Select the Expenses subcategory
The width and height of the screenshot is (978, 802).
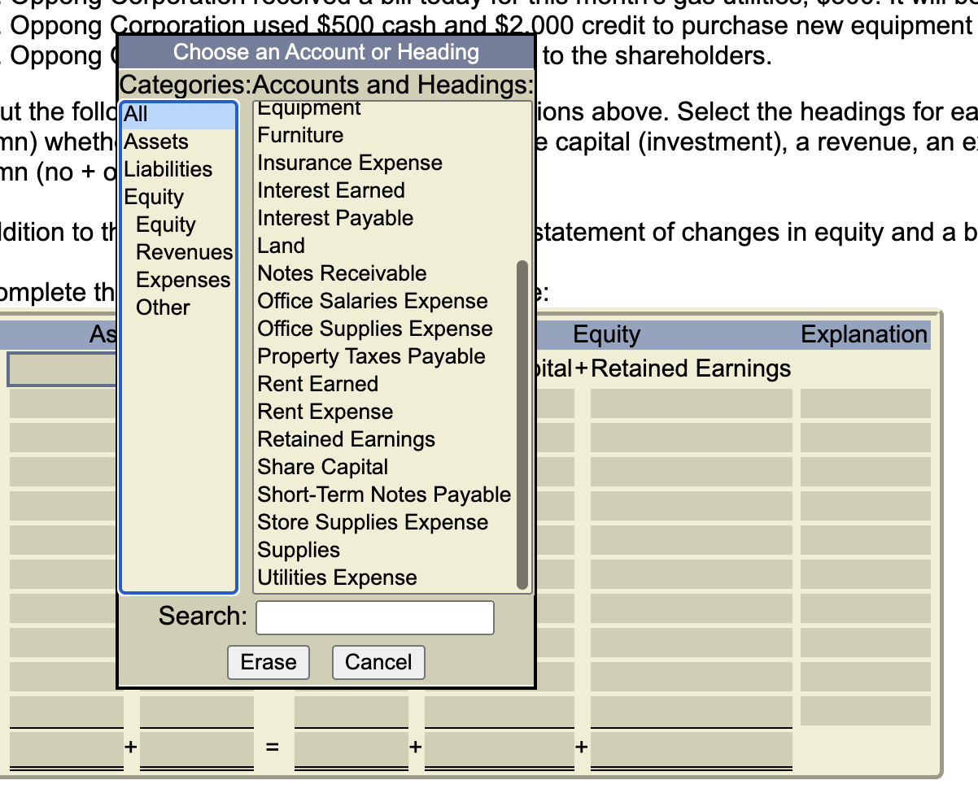[x=178, y=280]
